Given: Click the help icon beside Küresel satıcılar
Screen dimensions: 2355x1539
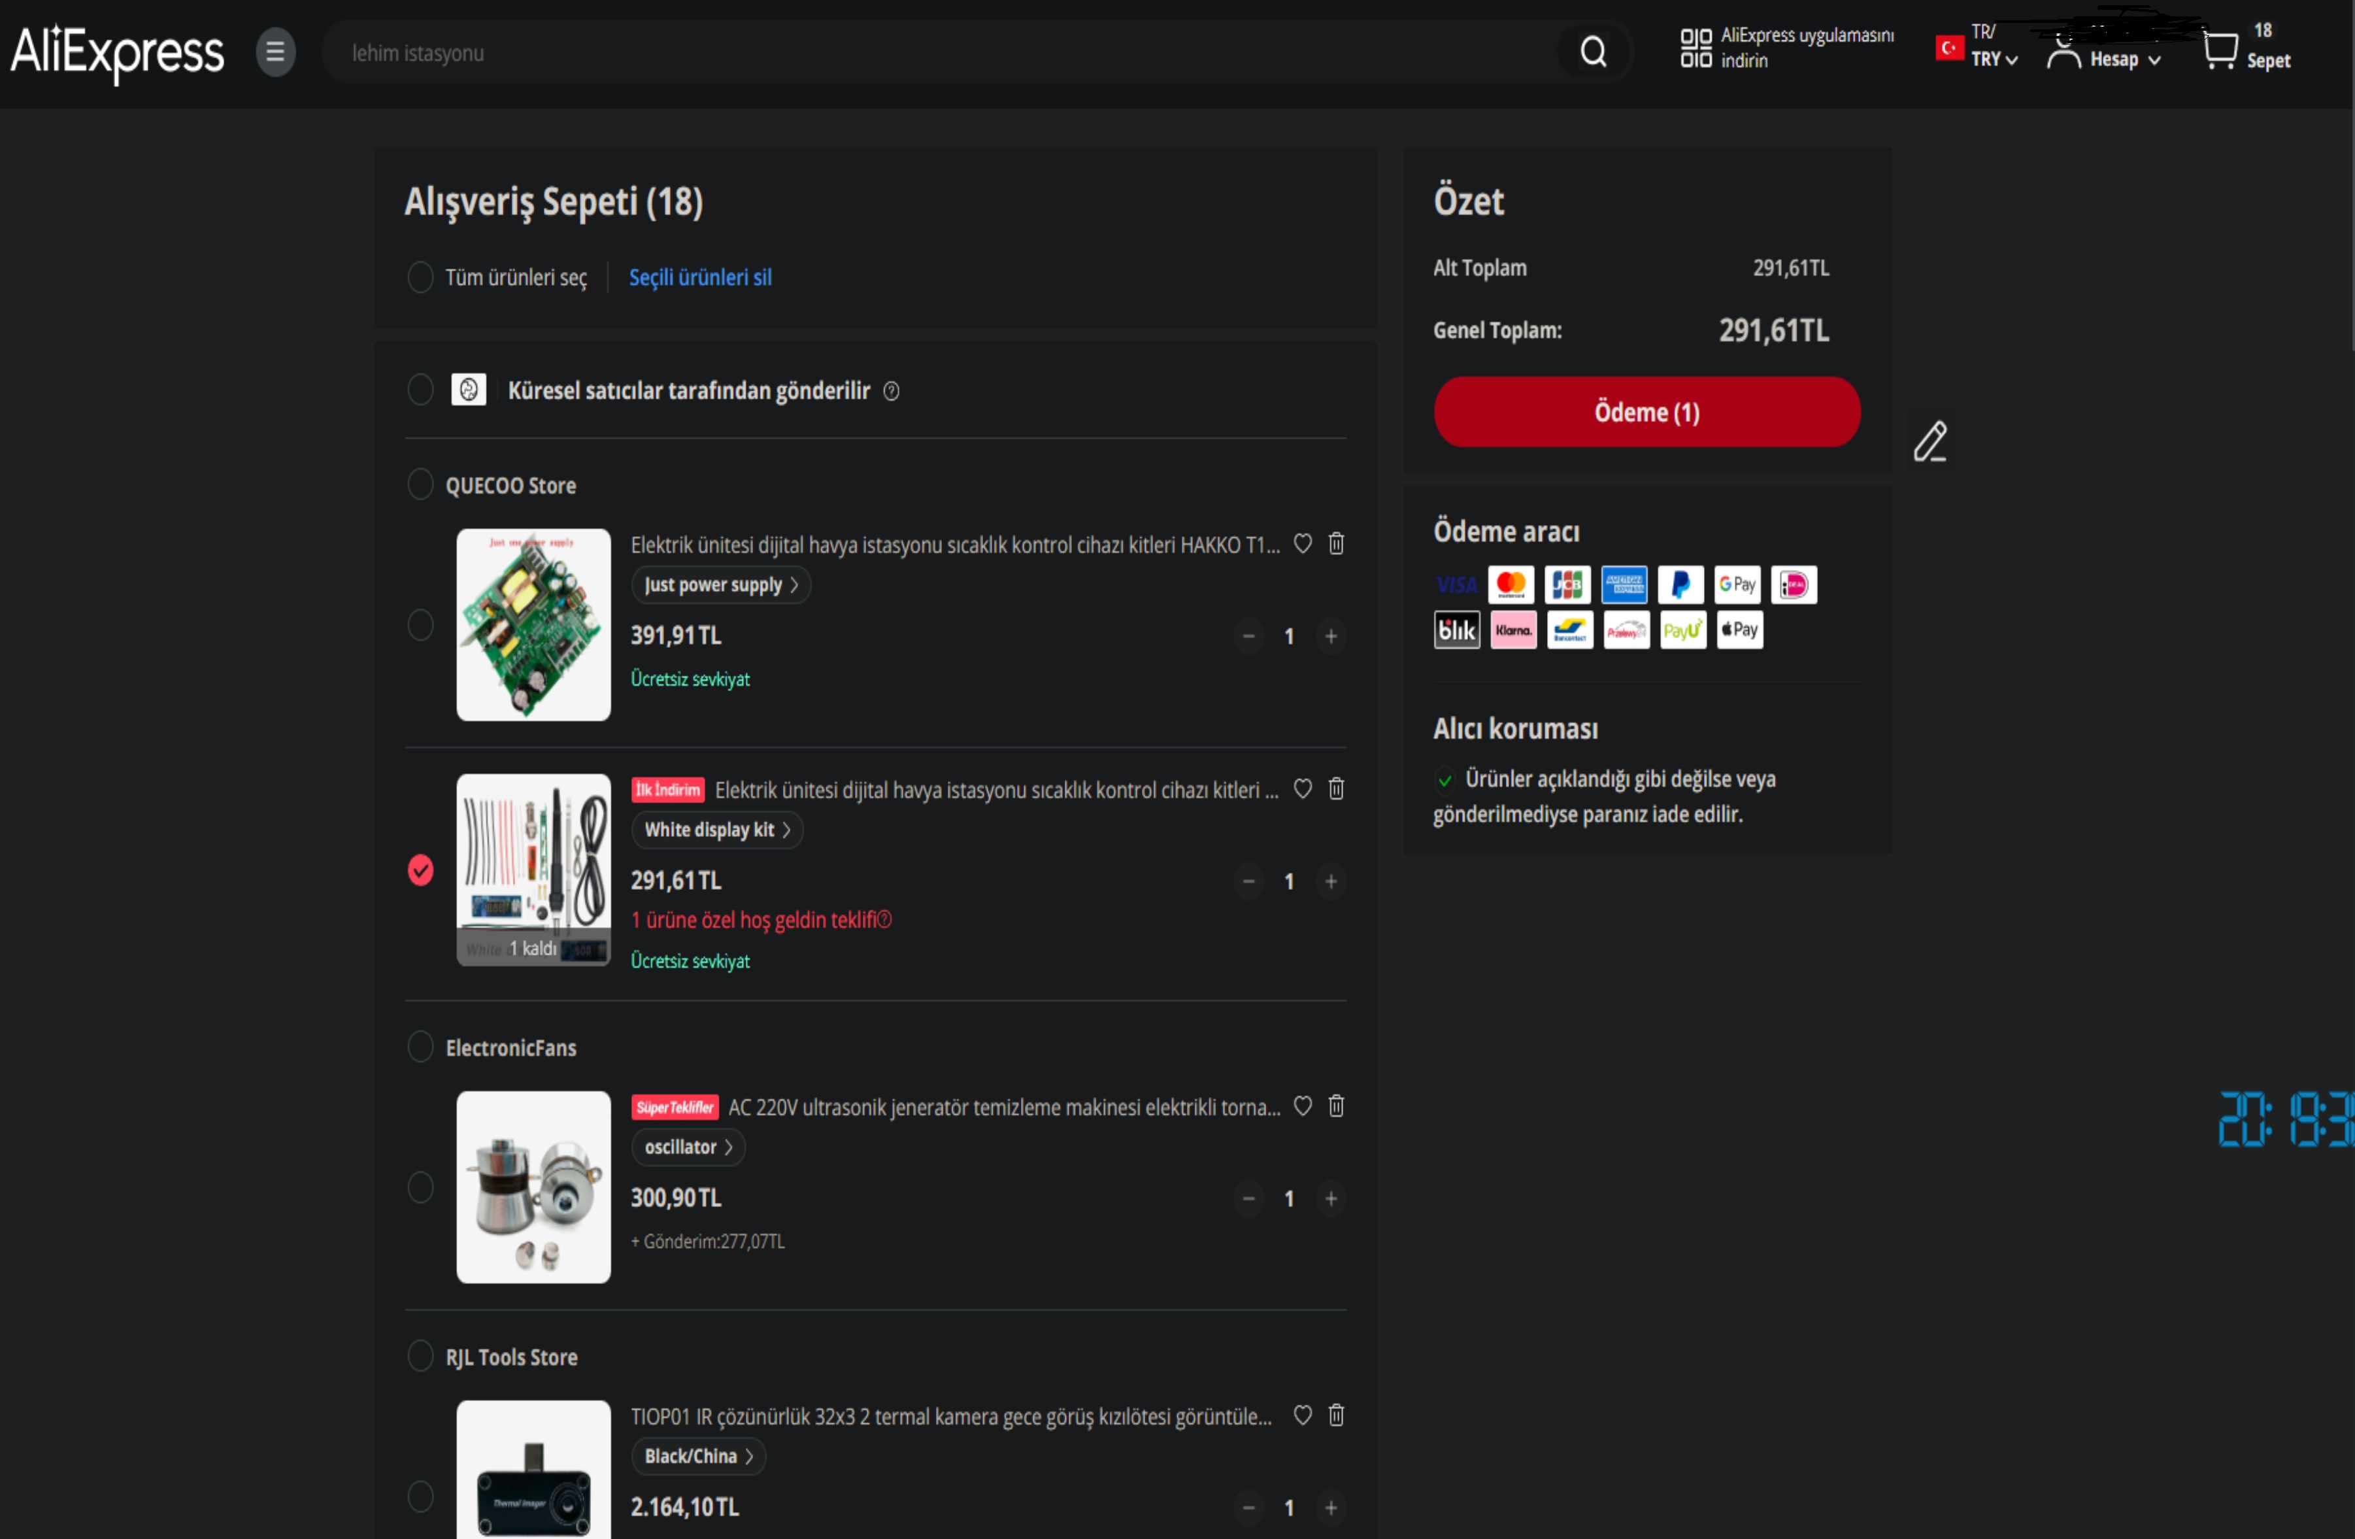Looking at the screenshot, I should pyautogui.click(x=890, y=391).
